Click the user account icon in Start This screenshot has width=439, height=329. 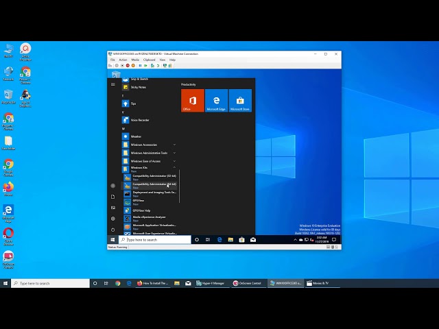[x=112, y=186]
